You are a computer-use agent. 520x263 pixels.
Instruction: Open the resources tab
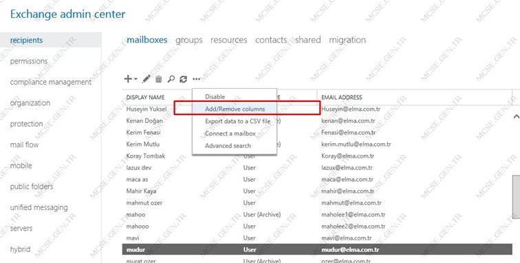point(229,40)
